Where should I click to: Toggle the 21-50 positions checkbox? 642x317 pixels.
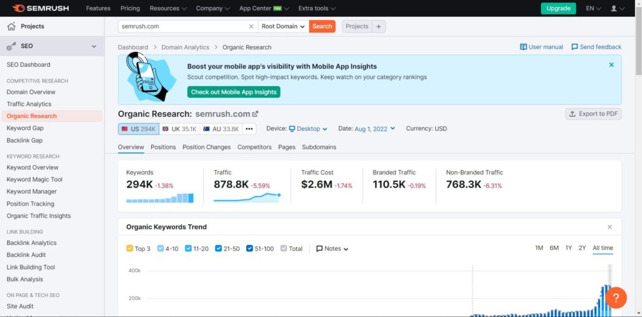coord(218,248)
